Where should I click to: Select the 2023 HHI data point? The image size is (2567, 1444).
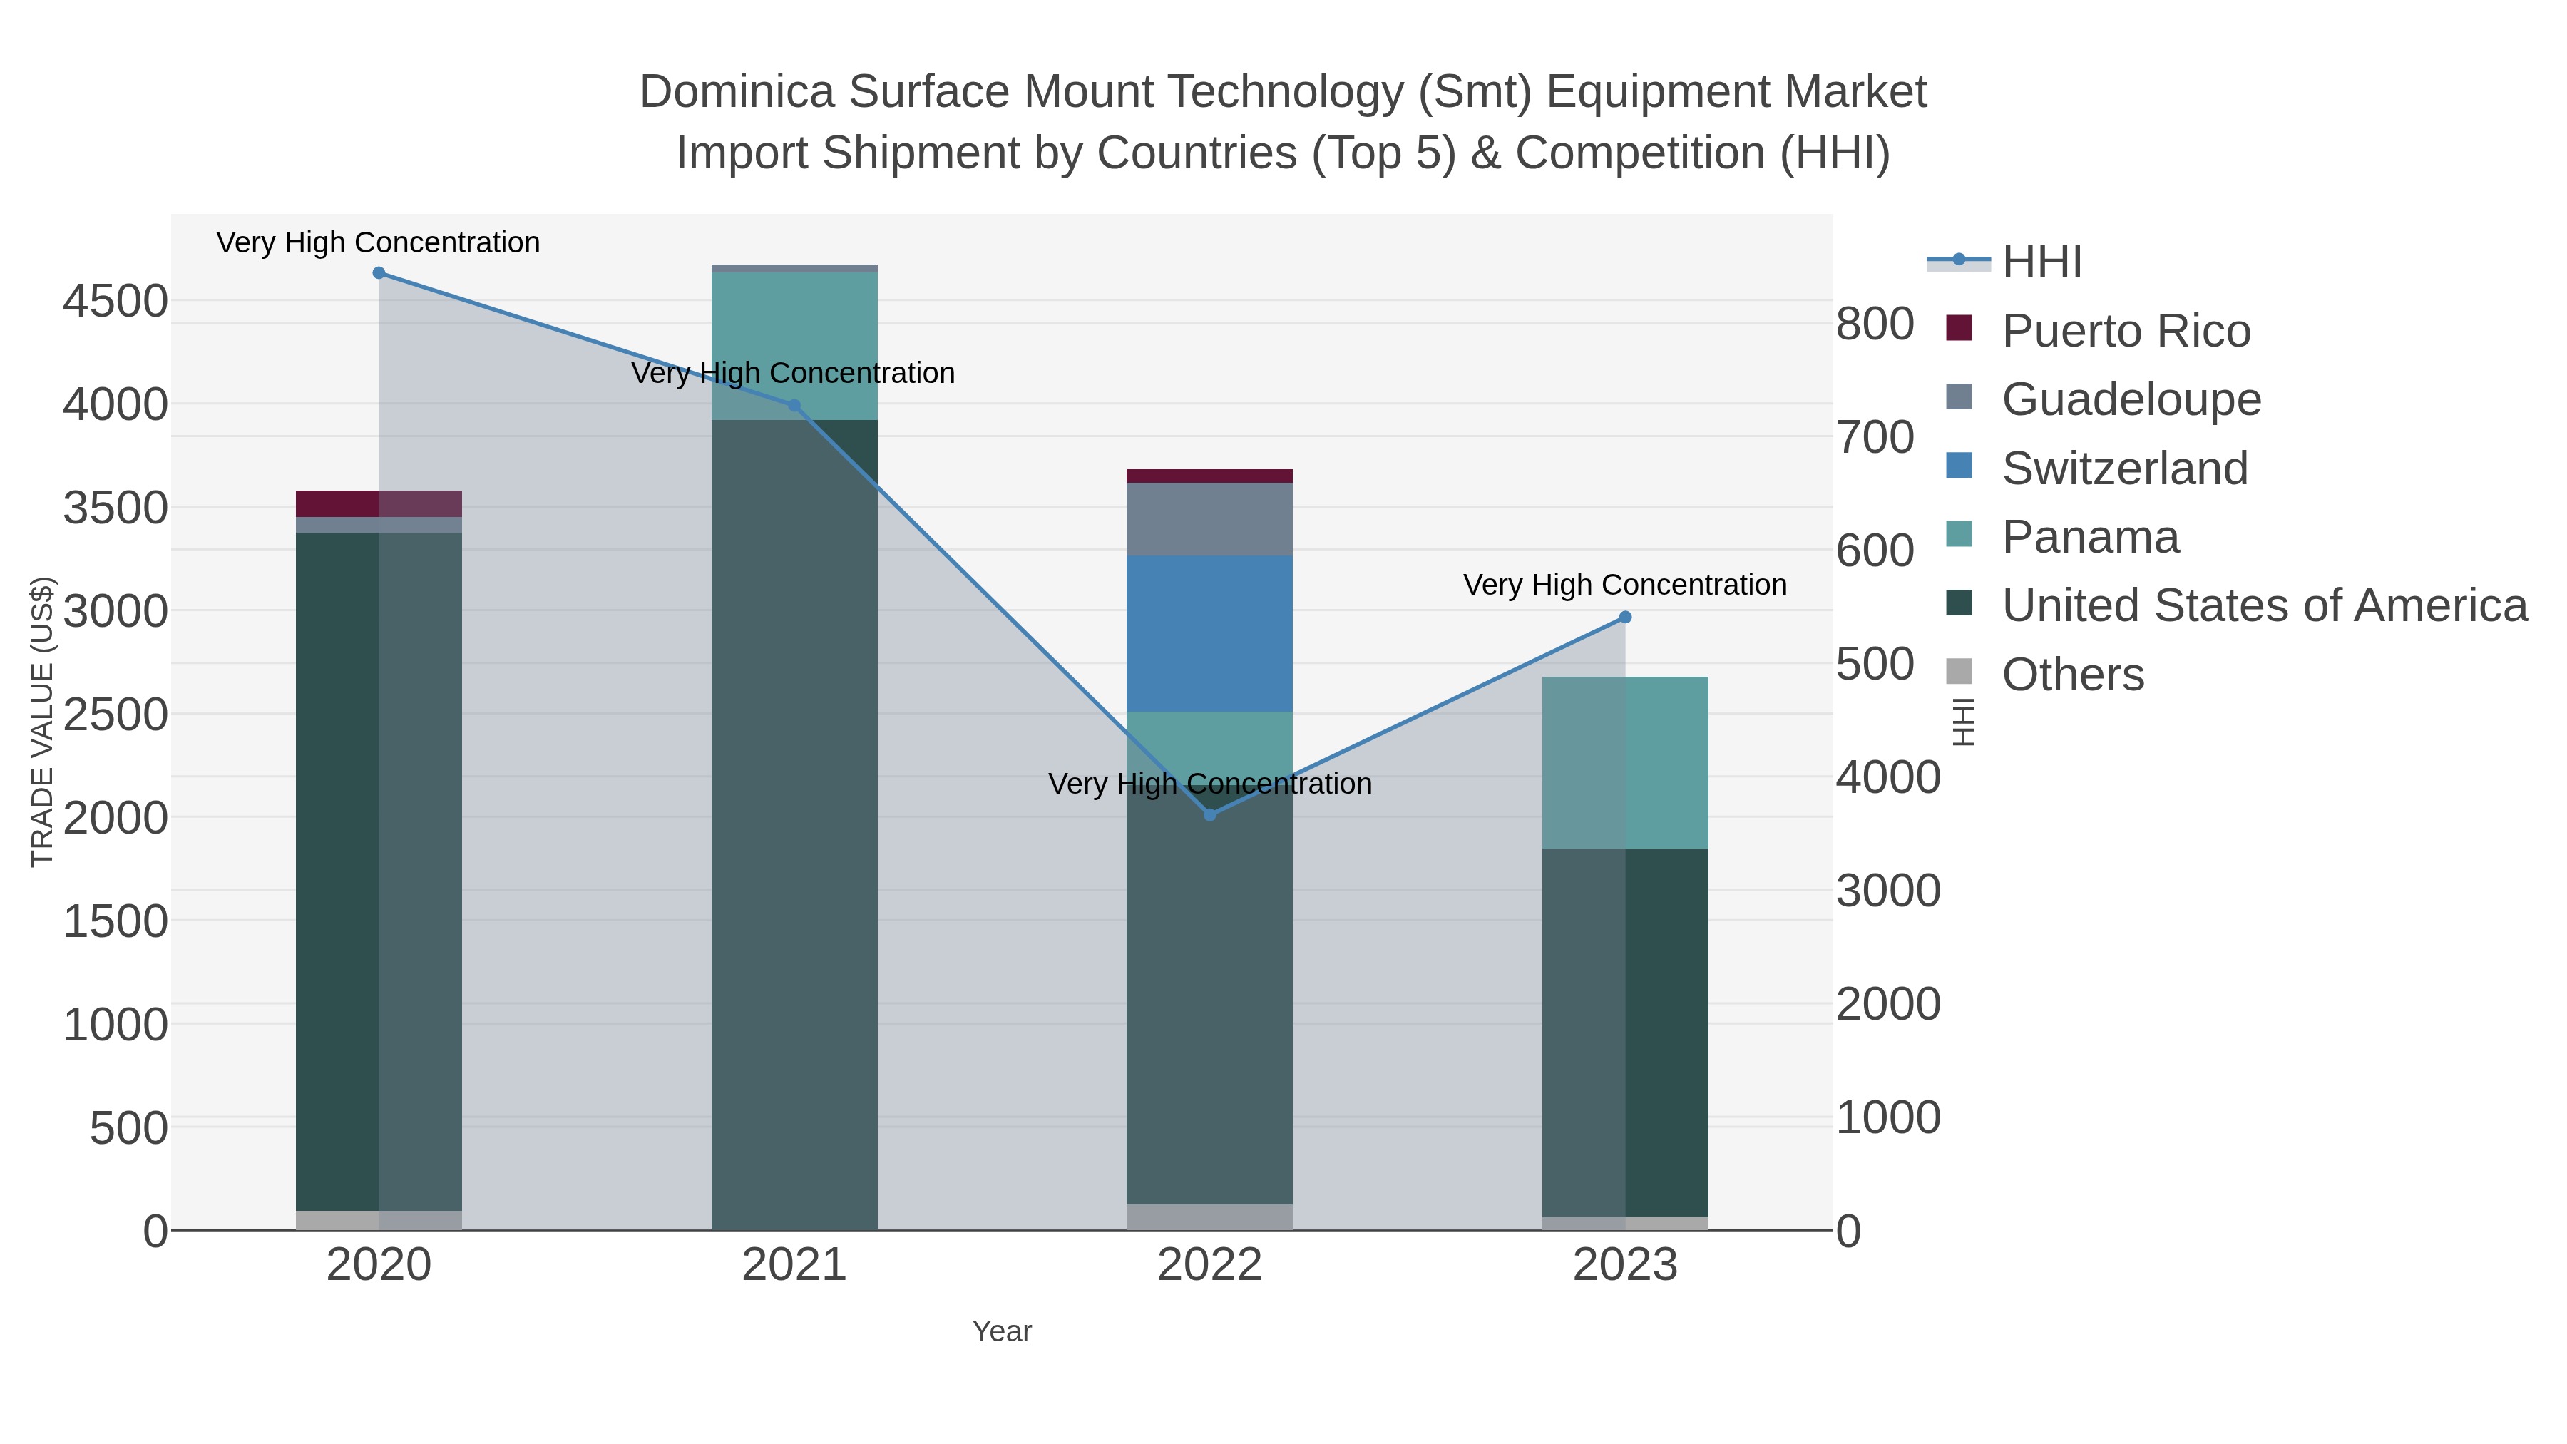(1625, 618)
